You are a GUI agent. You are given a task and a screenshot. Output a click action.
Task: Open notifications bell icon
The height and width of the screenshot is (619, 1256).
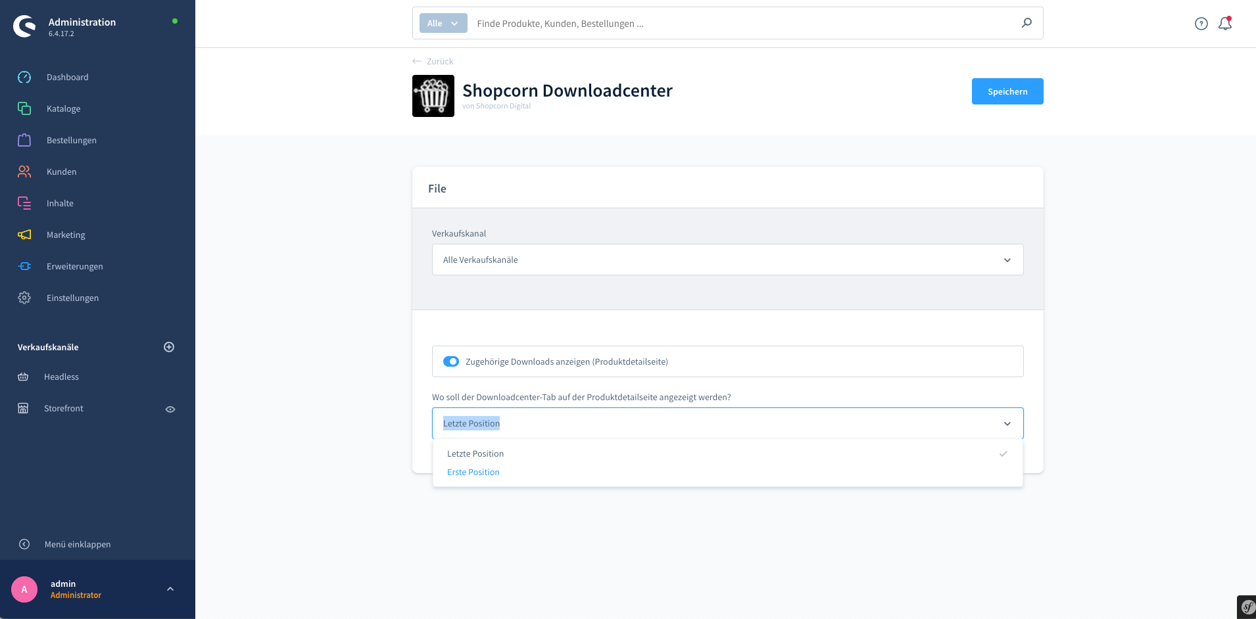tap(1225, 24)
